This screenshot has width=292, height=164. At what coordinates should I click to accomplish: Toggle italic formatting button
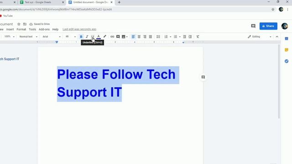click(87, 36)
